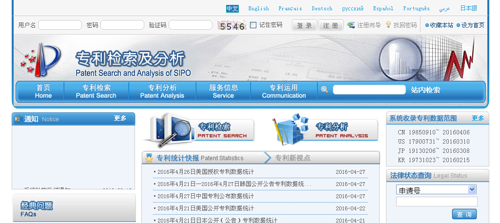
Task: Open 2016年4月26日美国授权专利数据统计 article
Action: pyautogui.click(x=206, y=172)
